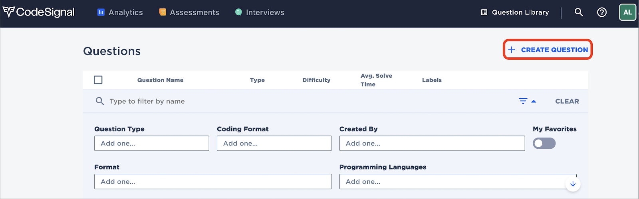The height and width of the screenshot is (199, 639).
Task: Open the Coding Format dropdown
Action: [x=274, y=143]
